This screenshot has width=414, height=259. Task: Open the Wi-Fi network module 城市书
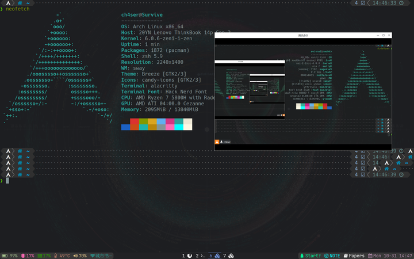coord(101,256)
